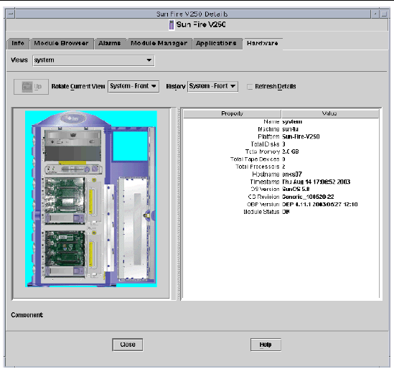Screen dimensions: 394x369
Task: Click the Up button with folder icon
Action: click(x=31, y=87)
